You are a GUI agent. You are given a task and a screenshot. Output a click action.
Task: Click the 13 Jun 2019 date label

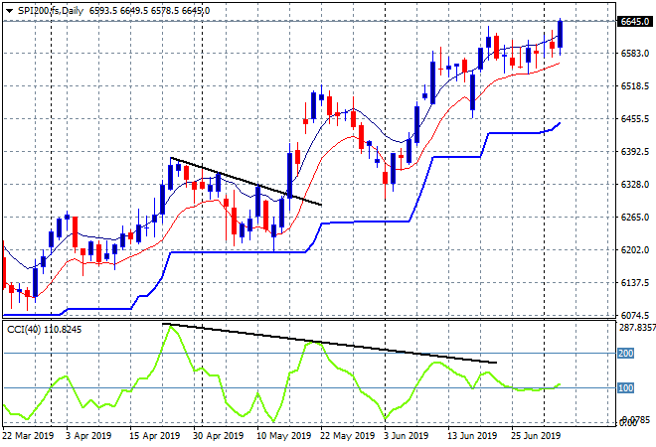pos(472,436)
